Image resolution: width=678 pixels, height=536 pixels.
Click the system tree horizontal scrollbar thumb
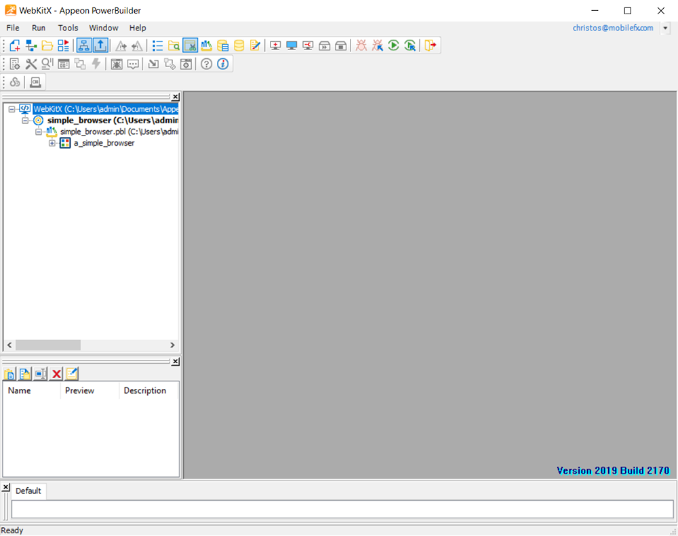(x=48, y=345)
